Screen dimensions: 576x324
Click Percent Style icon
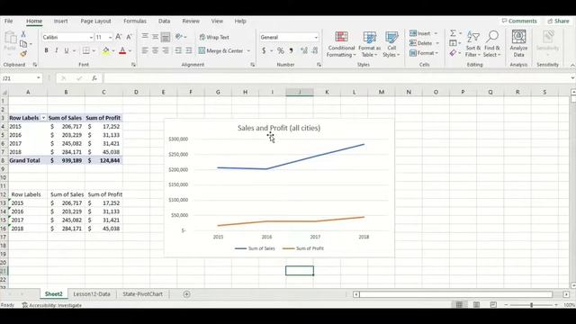281,50
